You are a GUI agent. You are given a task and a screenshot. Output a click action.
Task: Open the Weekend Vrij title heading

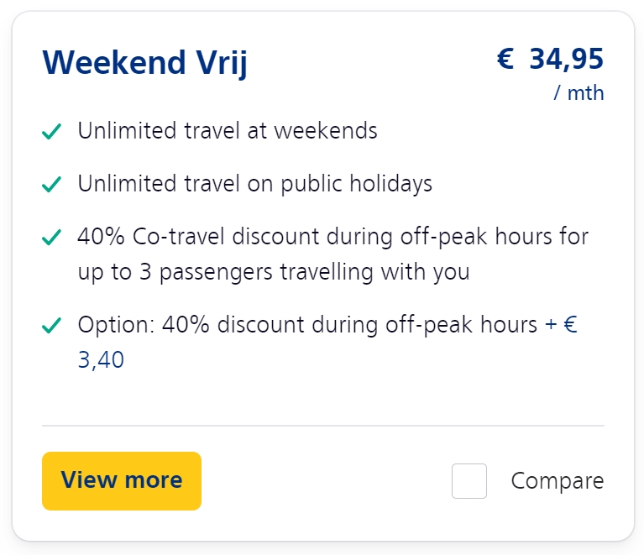(145, 63)
